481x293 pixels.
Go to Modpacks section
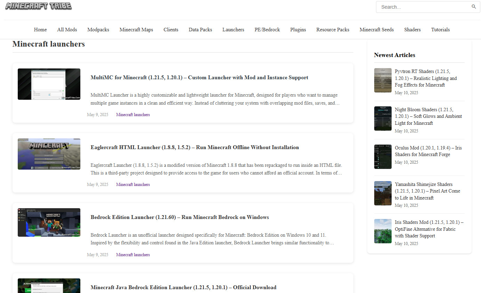[98, 30]
